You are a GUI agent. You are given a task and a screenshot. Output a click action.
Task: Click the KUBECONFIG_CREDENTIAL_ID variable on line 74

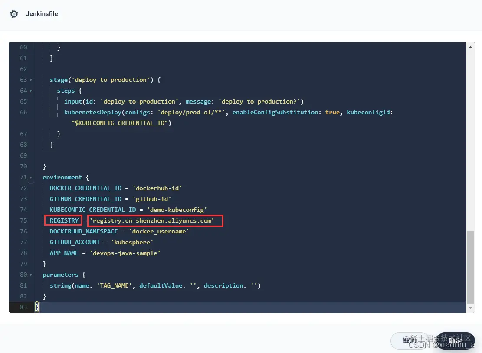[x=93, y=210]
